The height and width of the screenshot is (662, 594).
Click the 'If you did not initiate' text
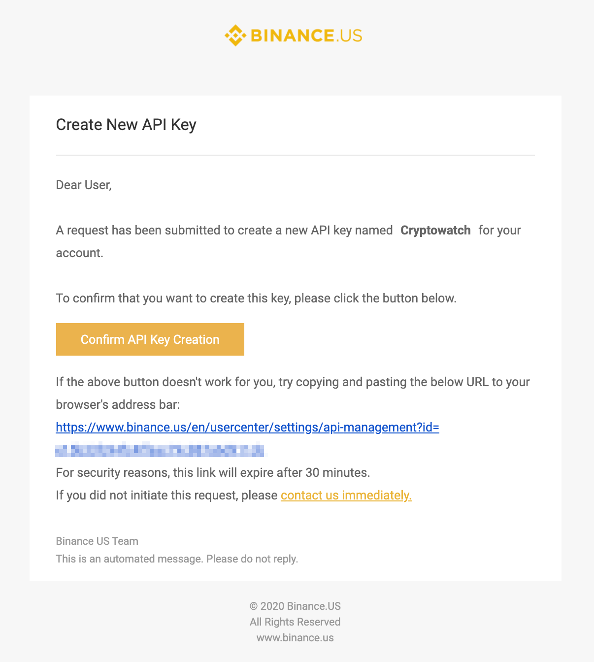[166, 495]
